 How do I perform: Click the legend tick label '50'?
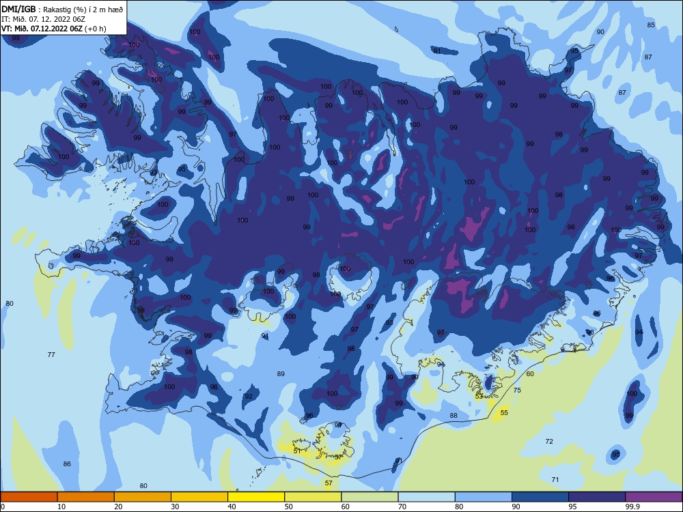(x=289, y=507)
